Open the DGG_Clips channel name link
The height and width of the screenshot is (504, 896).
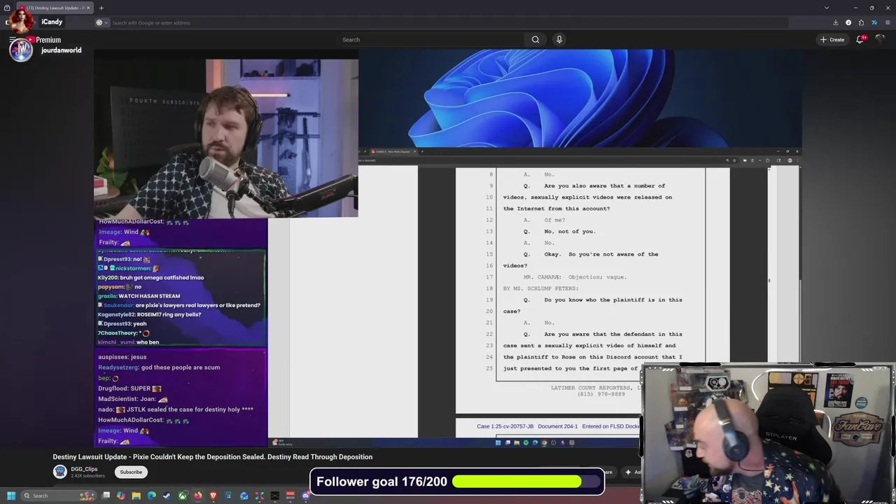[84, 469]
